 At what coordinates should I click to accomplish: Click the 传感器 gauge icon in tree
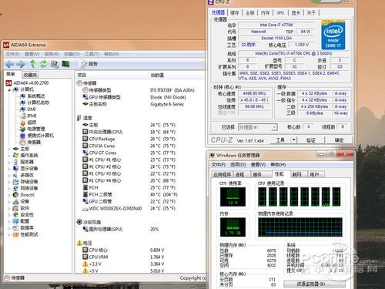(x=23, y=142)
